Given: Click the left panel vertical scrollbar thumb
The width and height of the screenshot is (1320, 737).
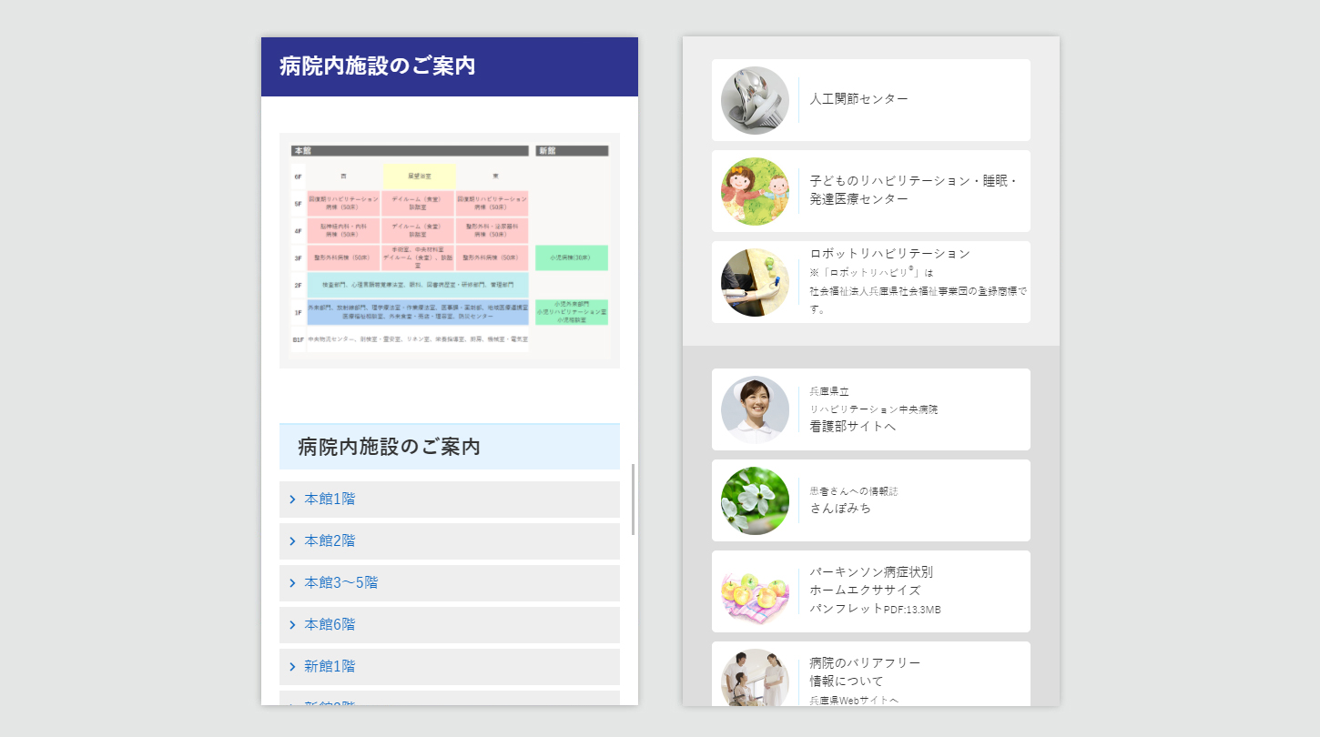Looking at the screenshot, I should [633, 500].
